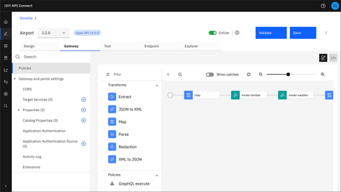Screen dimensions: 341x192
Task: Open the Home icon in left sidebar
Action: 6,22
